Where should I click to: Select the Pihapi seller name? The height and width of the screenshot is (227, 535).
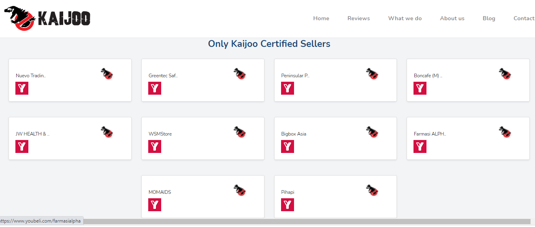pos(288,192)
